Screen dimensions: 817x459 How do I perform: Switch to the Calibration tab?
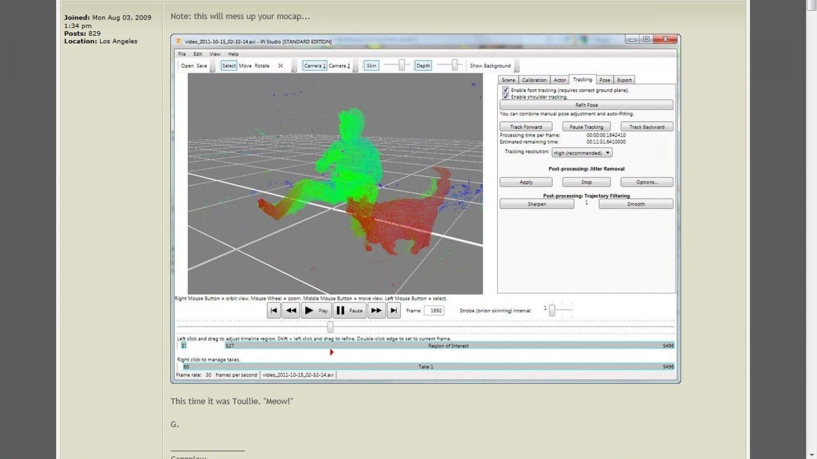pyautogui.click(x=534, y=80)
